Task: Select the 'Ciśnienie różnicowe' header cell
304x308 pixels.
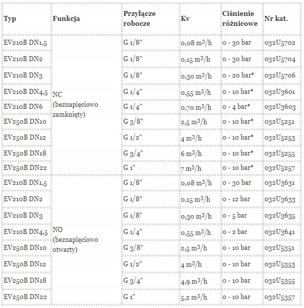Action: pyautogui.click(x=240, y=18)
